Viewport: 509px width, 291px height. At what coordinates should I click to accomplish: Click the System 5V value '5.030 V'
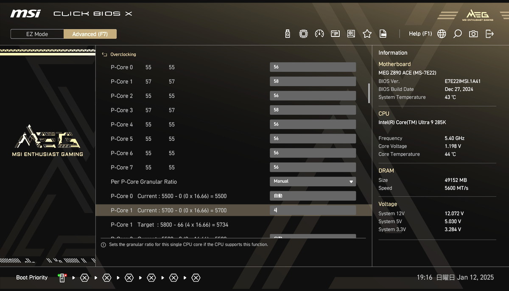[x=453, y=222]
